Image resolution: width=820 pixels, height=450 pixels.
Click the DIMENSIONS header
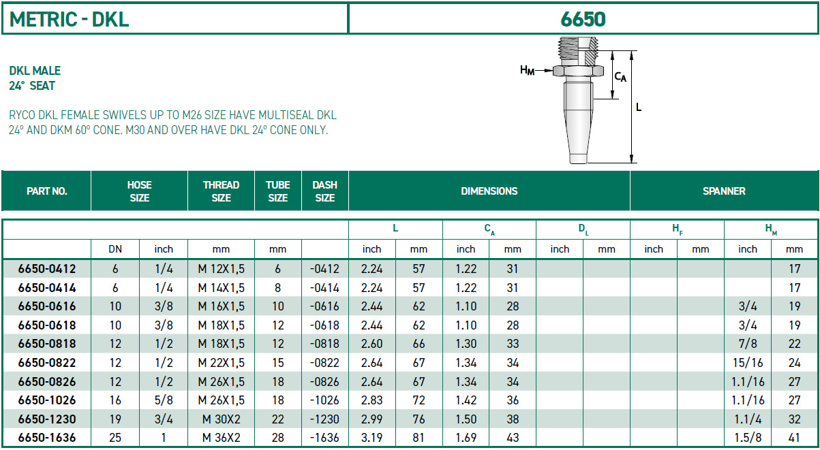pyautogui.click(x=489, y=191)
